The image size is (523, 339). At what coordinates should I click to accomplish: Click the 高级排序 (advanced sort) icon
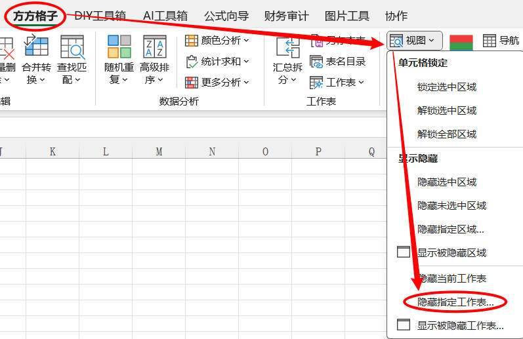pyautogui.click(x=155, y=47)
